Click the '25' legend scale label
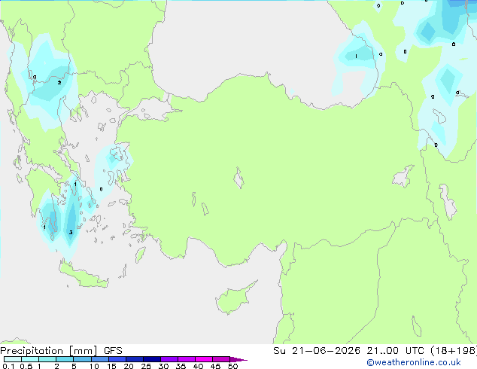This screenshot has height=369, width=477. tap(146, 366)
